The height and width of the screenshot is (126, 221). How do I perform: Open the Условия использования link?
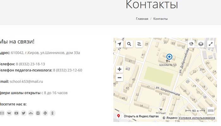pos(197,118)
